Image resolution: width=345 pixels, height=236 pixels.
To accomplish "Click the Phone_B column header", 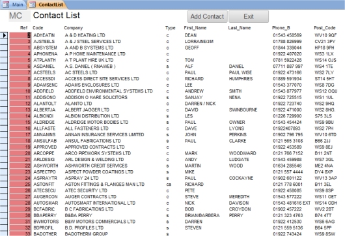I will pyautogui.click(x=281, y=28).
